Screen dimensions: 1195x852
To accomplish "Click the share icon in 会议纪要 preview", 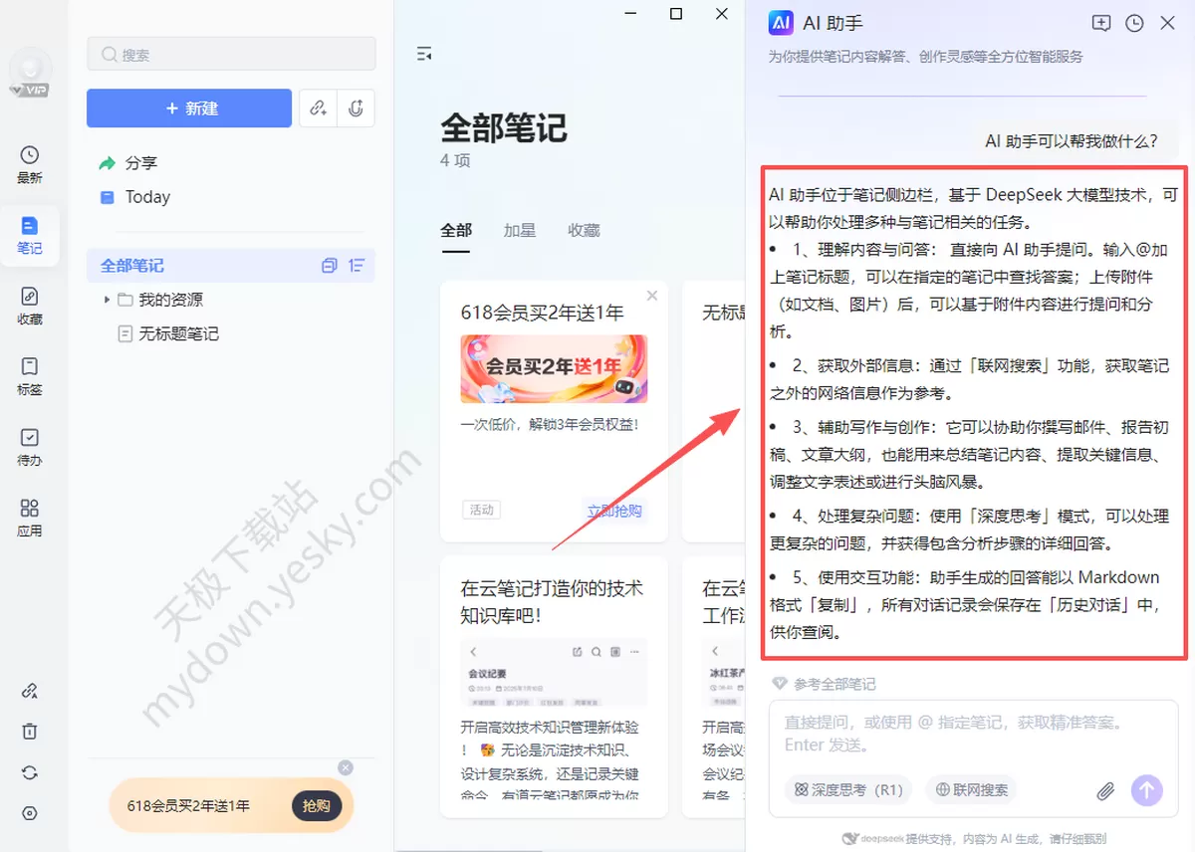I will pyautogui.click(x=577, y=652).
